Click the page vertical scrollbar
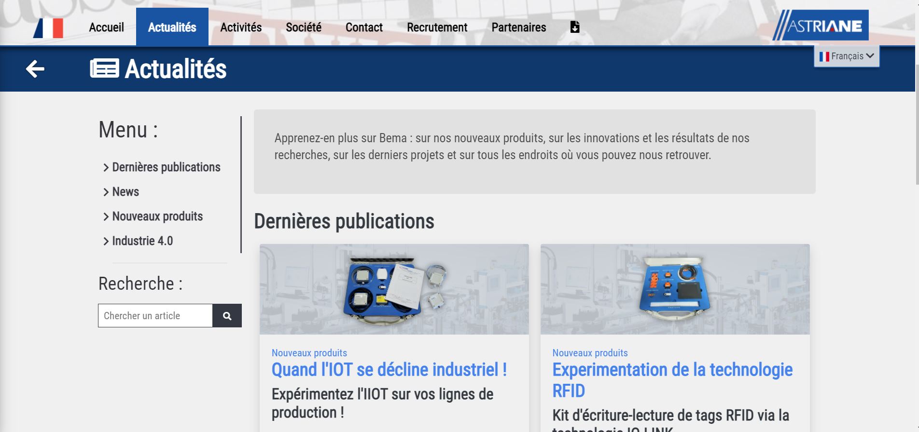 click(x=917, y=123)
